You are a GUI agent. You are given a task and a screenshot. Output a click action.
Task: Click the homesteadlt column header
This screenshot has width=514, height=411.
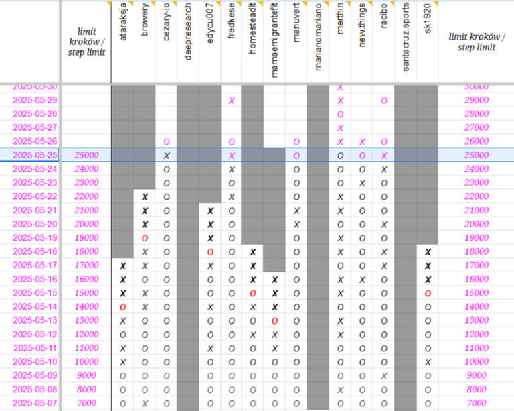point(252,42)
